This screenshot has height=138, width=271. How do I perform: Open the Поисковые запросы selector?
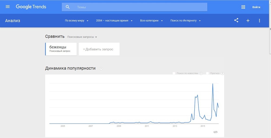(x=82, y=37)
